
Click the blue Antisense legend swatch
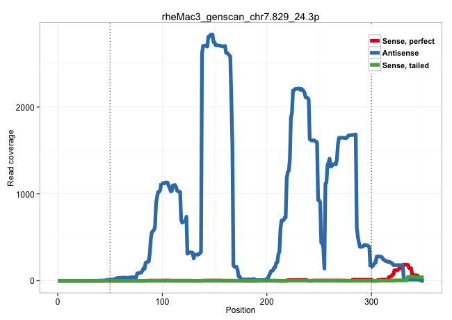pyautogui.click(x=375, y=53)
